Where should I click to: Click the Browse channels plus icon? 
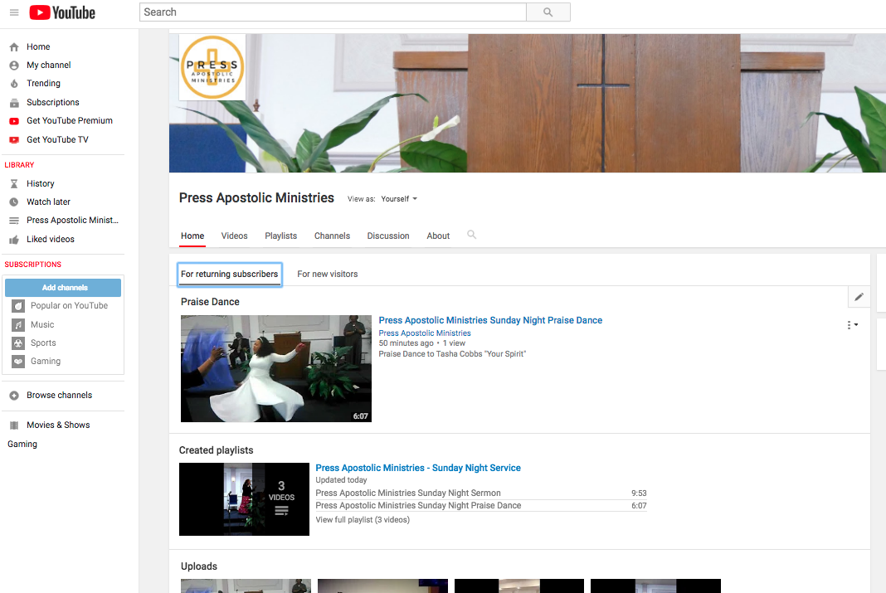14,396
